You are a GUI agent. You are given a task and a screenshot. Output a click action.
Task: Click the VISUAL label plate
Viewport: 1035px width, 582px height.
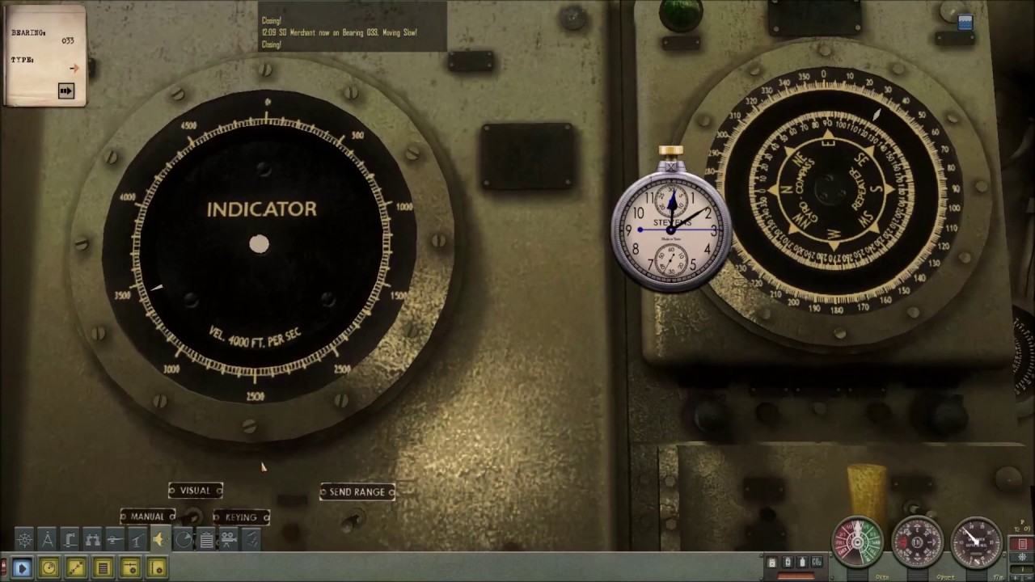196,491
